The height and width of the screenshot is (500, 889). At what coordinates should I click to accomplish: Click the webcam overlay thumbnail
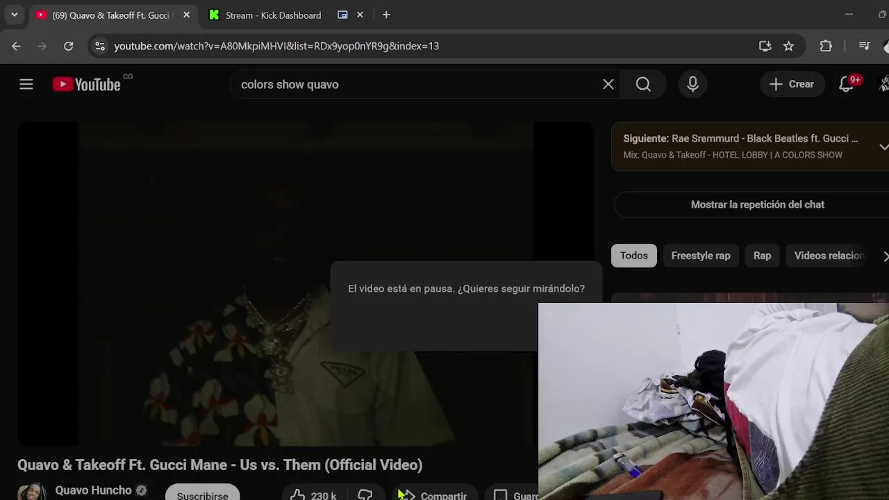point(713,401)
